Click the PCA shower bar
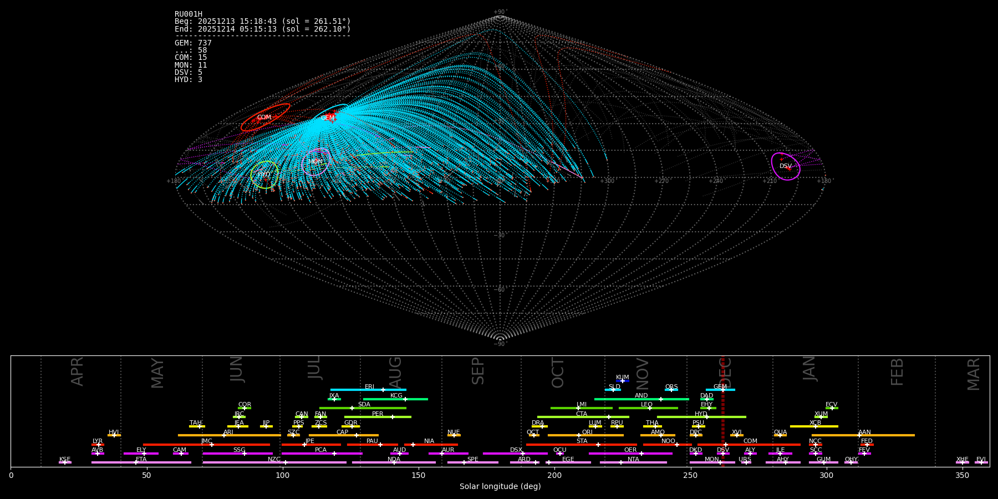 coord(322,454)
